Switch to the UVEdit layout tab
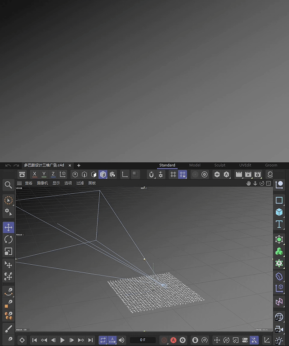289x346 pixels. point(245,165)
